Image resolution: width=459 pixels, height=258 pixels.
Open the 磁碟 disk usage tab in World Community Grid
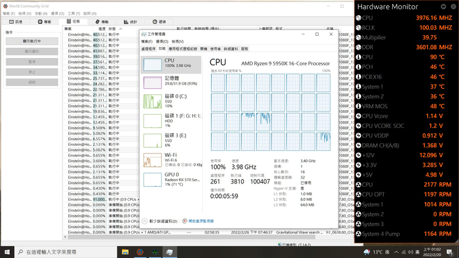159,22
